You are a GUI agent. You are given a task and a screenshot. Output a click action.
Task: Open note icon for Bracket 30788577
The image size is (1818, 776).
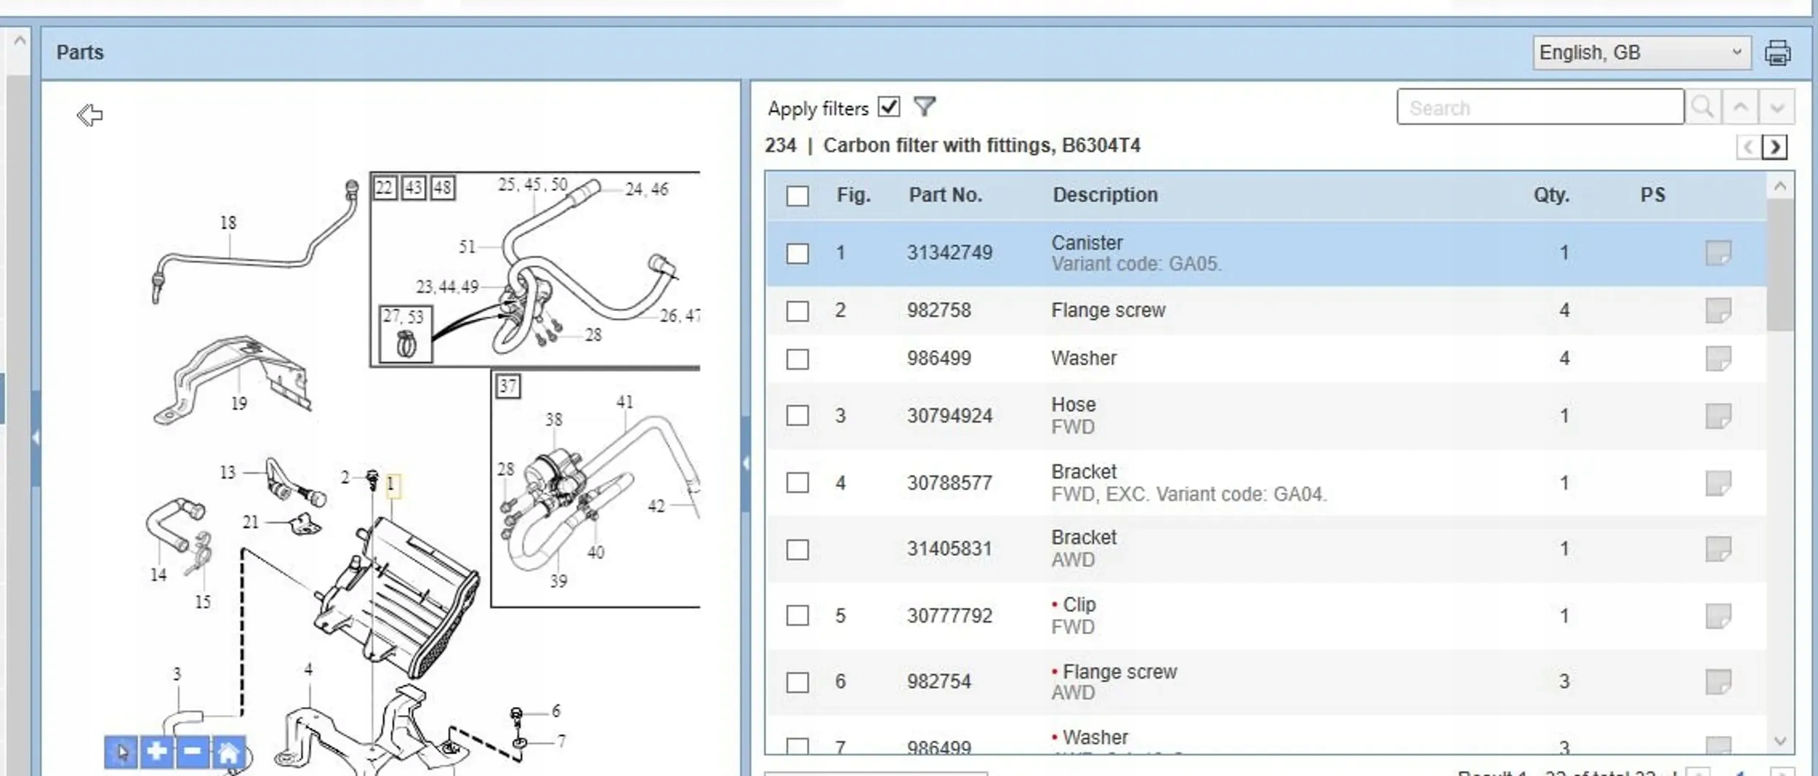point(1718,482)
